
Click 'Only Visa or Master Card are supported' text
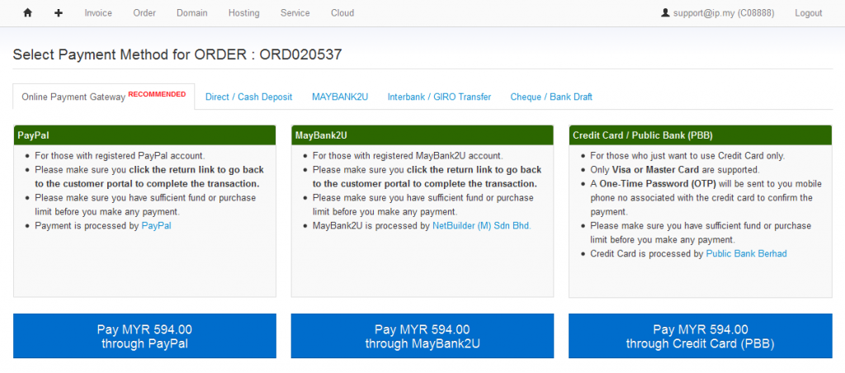coord(675,170)
